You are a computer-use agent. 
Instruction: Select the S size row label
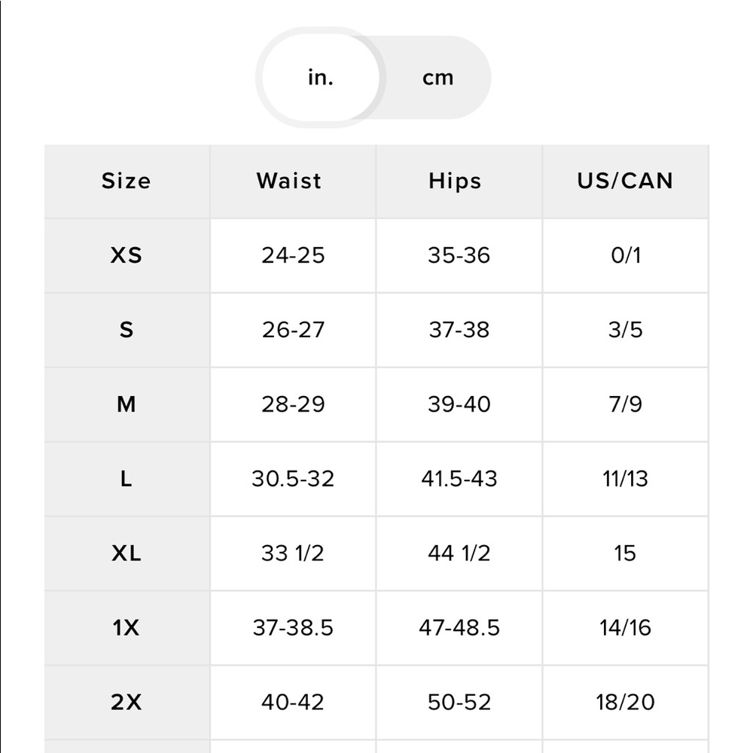(127, 330)
